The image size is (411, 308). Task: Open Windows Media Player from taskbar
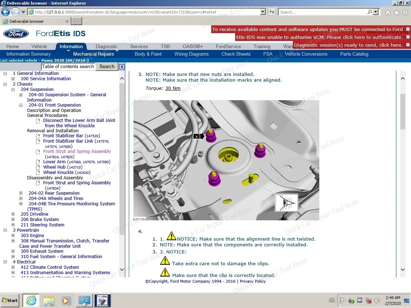tap(66, 301)
